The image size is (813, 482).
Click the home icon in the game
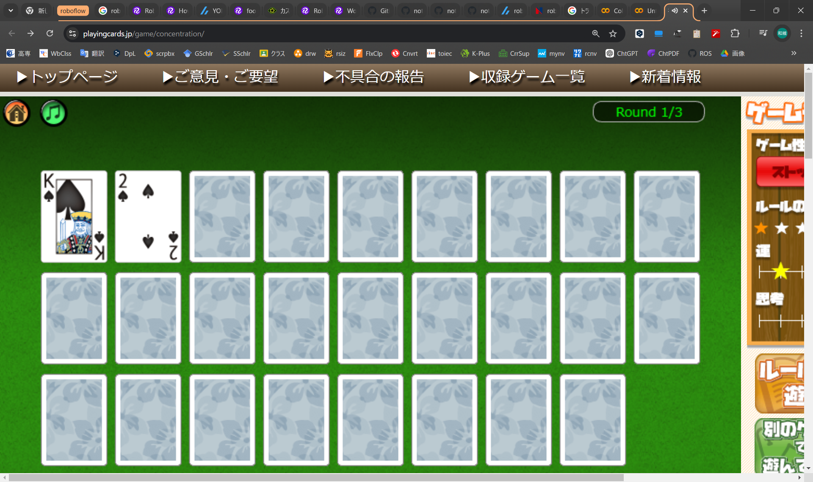pos(17,113)
